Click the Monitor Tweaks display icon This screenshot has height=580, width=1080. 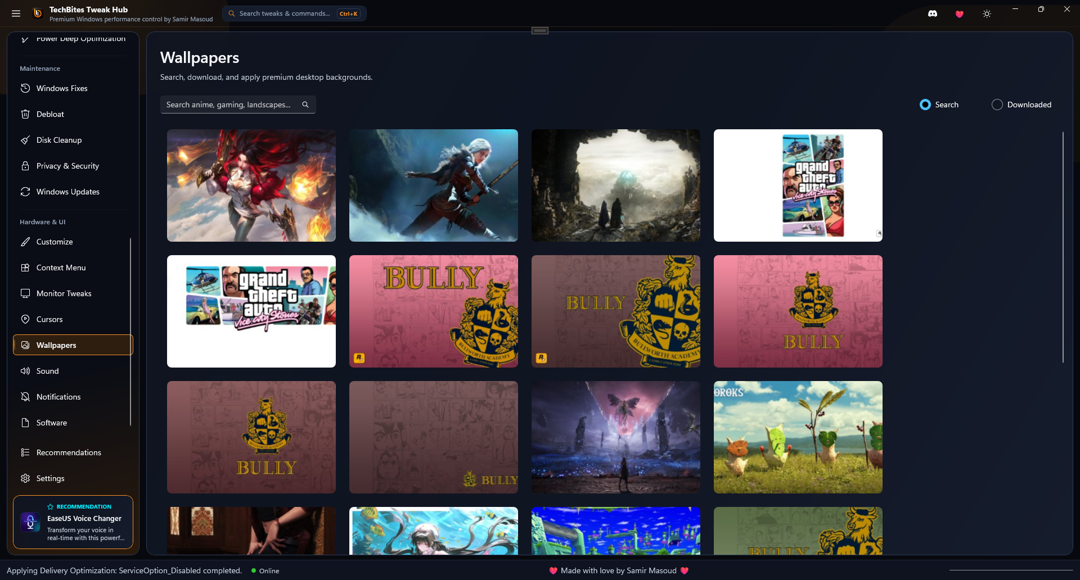tap(25, 293)
